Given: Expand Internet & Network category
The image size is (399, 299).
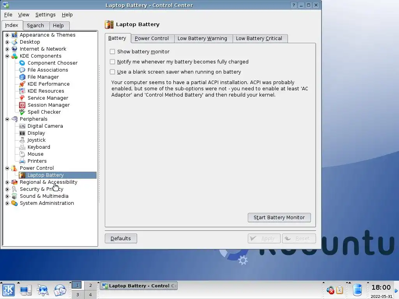Looking at the screenshot, I should click(7, 49).
